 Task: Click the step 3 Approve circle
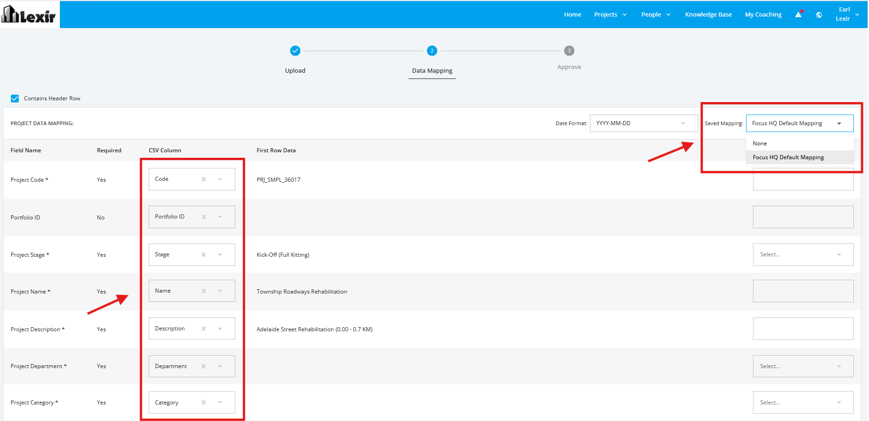tap(569, 51)
